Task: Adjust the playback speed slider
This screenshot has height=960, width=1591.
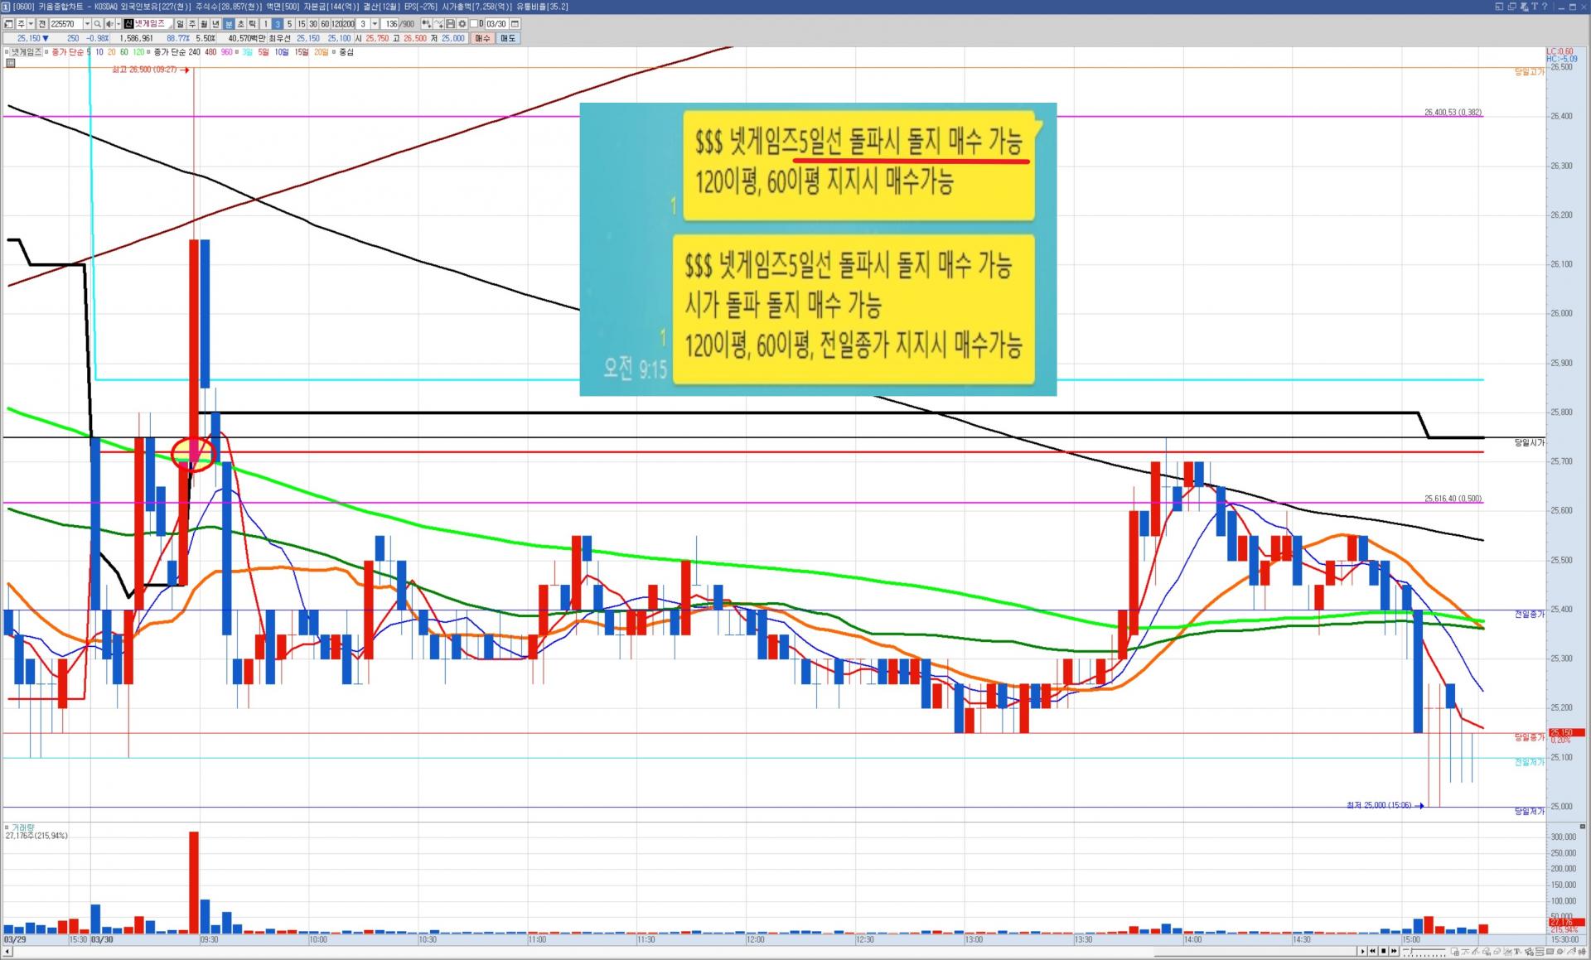Action: pyautogui.click(x=1411, y=950)
